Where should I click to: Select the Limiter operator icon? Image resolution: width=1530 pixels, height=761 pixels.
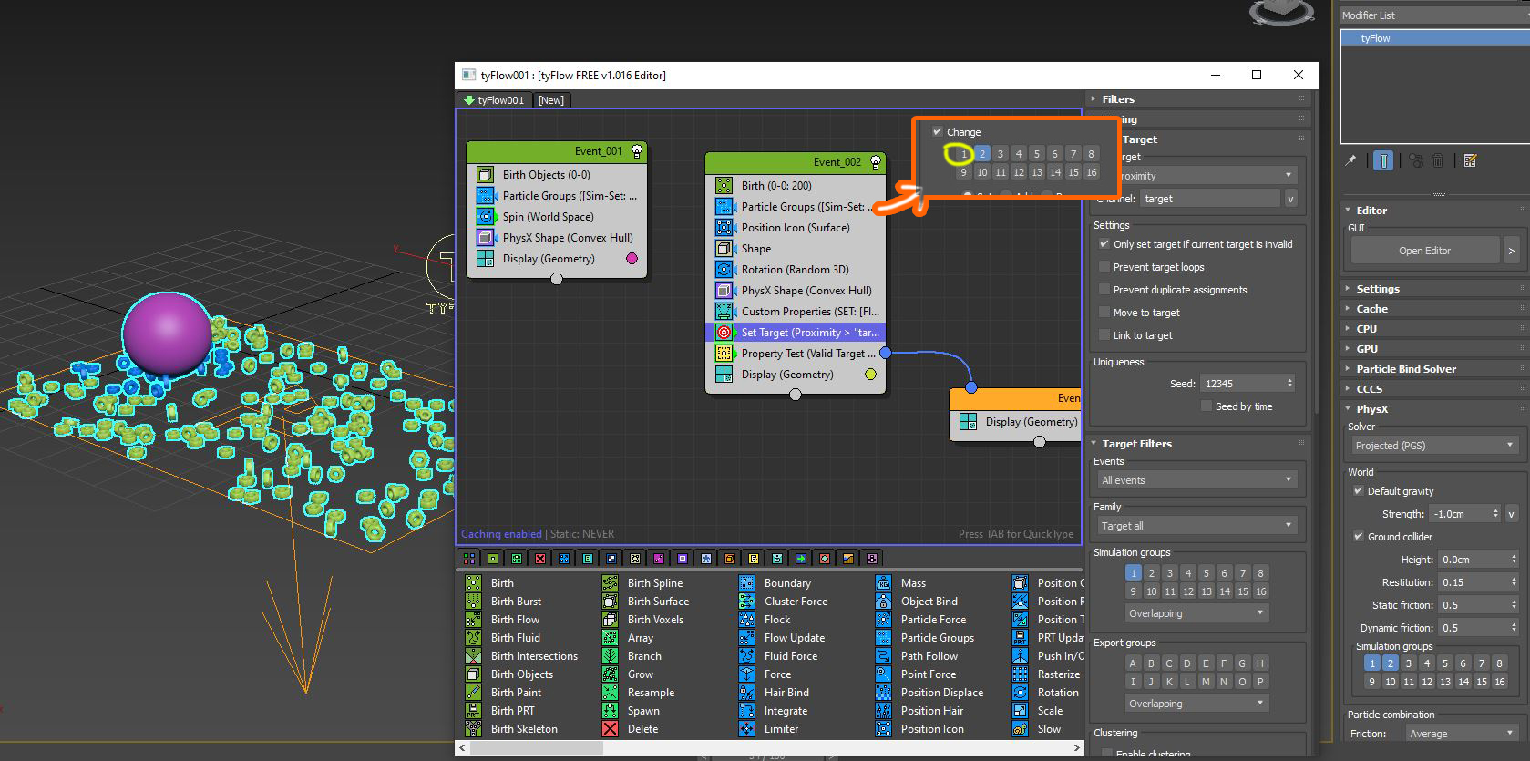point(746,729)
